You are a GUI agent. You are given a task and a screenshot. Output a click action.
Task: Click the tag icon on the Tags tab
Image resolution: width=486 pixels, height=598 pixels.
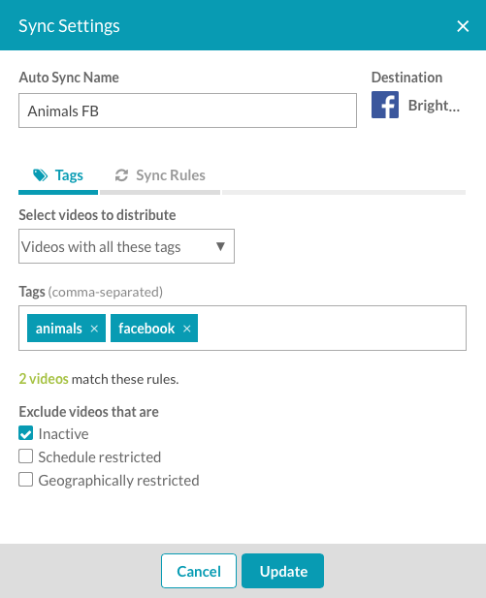pos(40,175)
